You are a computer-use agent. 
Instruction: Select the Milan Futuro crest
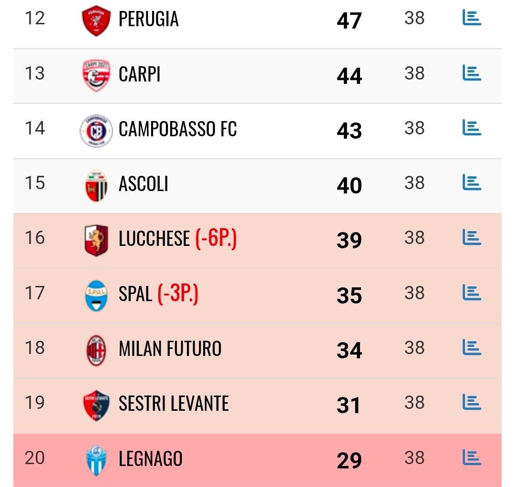point(96,350)
